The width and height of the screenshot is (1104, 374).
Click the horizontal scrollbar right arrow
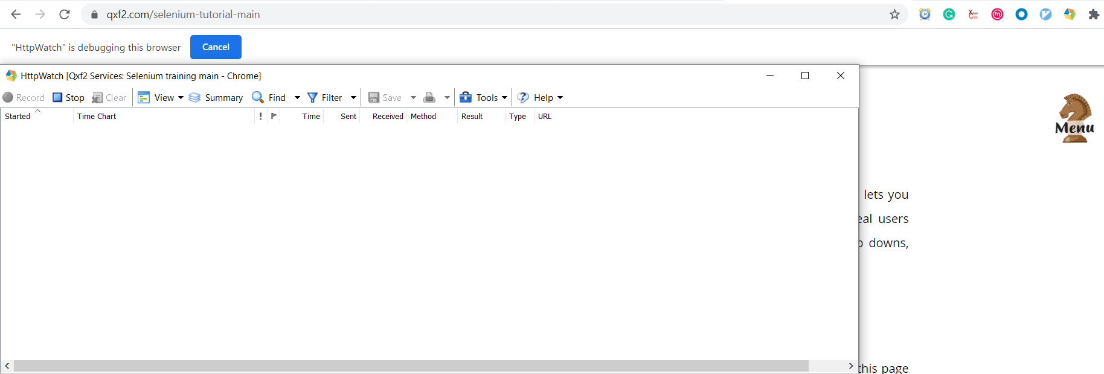click(851, 366)
